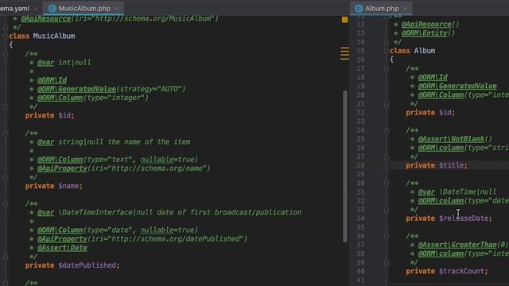Close the Album.php tab
Viewport: 509px width, 286px height.
coord(405,9)
